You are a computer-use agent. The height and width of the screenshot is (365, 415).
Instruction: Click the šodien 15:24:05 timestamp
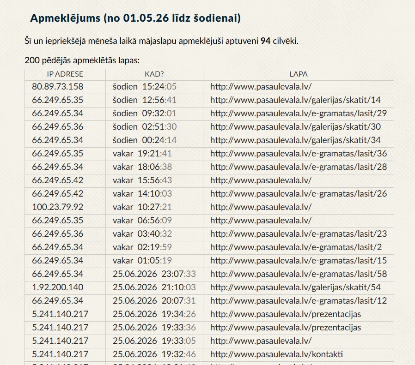click(145, 87)
